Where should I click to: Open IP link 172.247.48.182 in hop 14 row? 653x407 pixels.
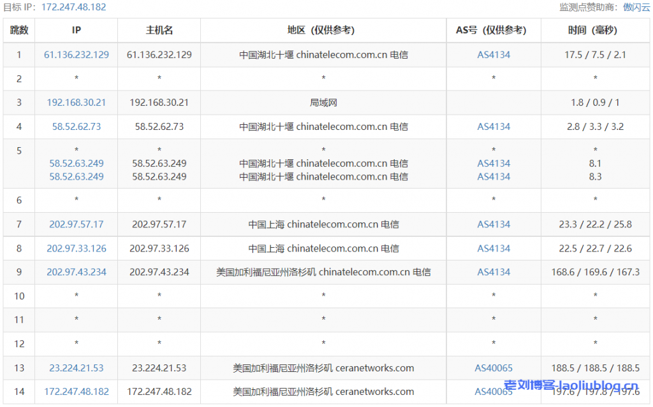(x=77, y=392)
